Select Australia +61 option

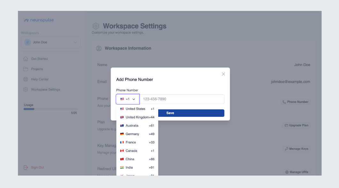pyautogui.click(x=137, y=125)
